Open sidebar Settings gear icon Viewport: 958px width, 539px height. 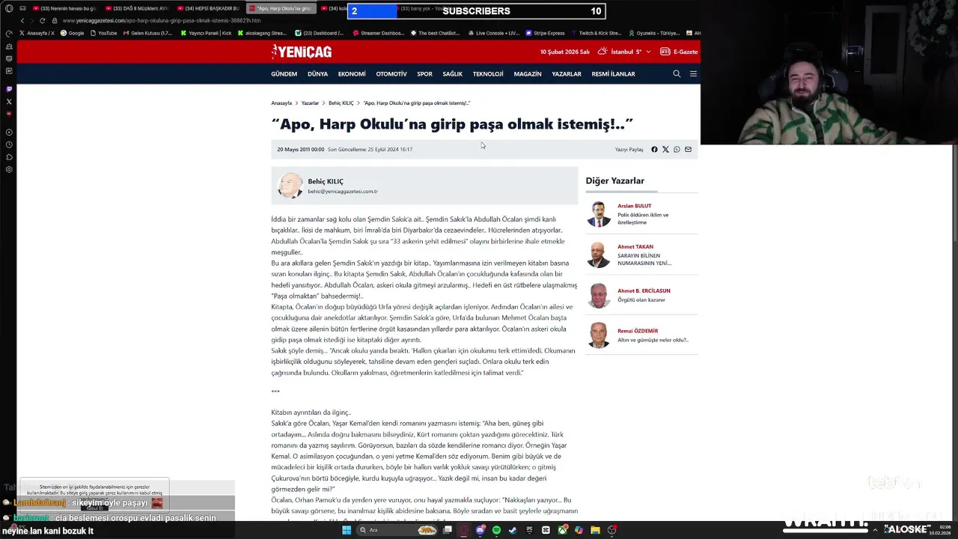click(9, 169)
